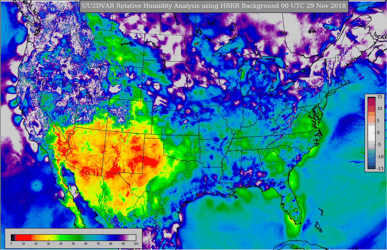Click the '50' tick label on humidity colorbar
This screenshot has width=387, height=250.
point(73,244)
